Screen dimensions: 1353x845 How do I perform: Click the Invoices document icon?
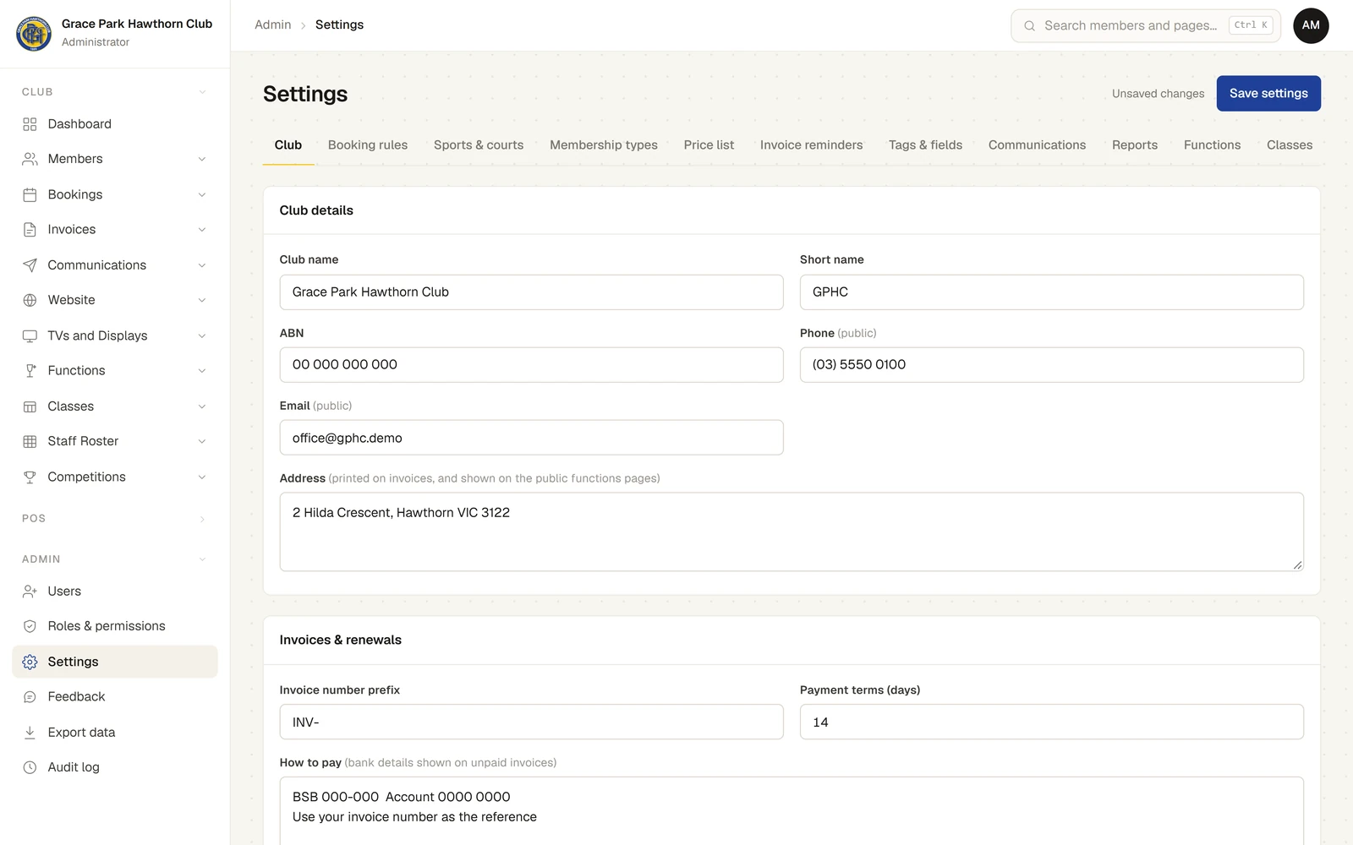(30, 230)
